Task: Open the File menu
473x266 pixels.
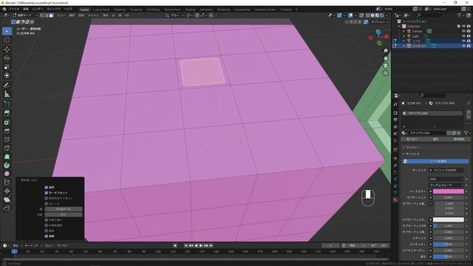Action: (14, 9)
